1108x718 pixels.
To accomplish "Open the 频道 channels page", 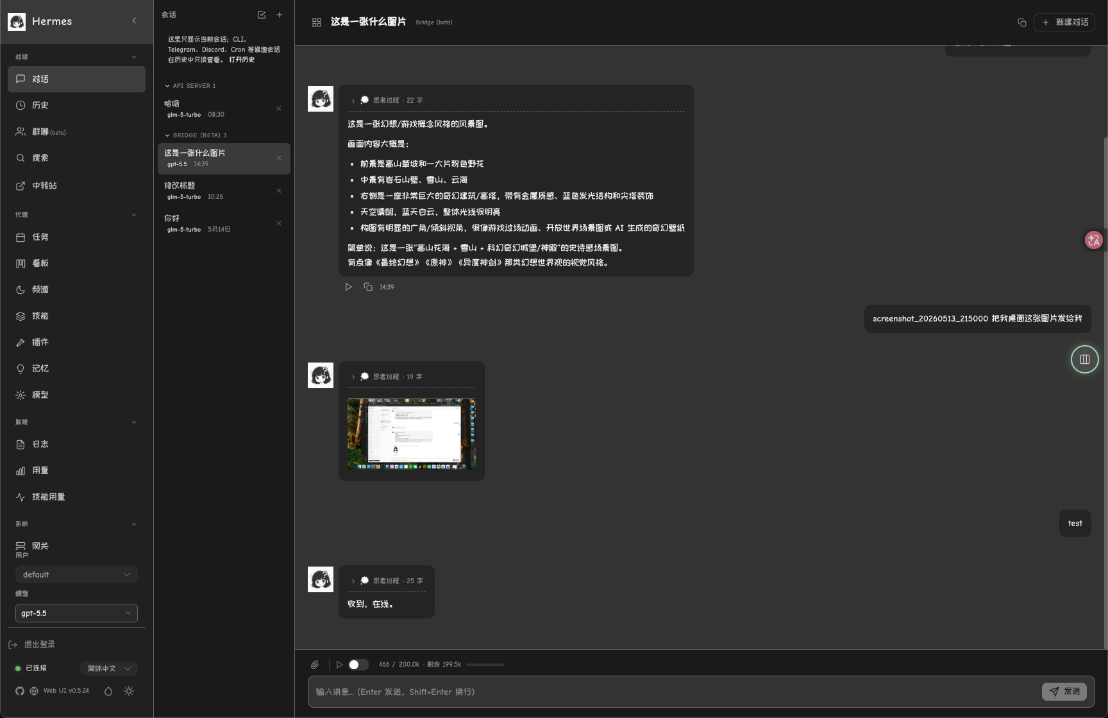I will point(76,289).
